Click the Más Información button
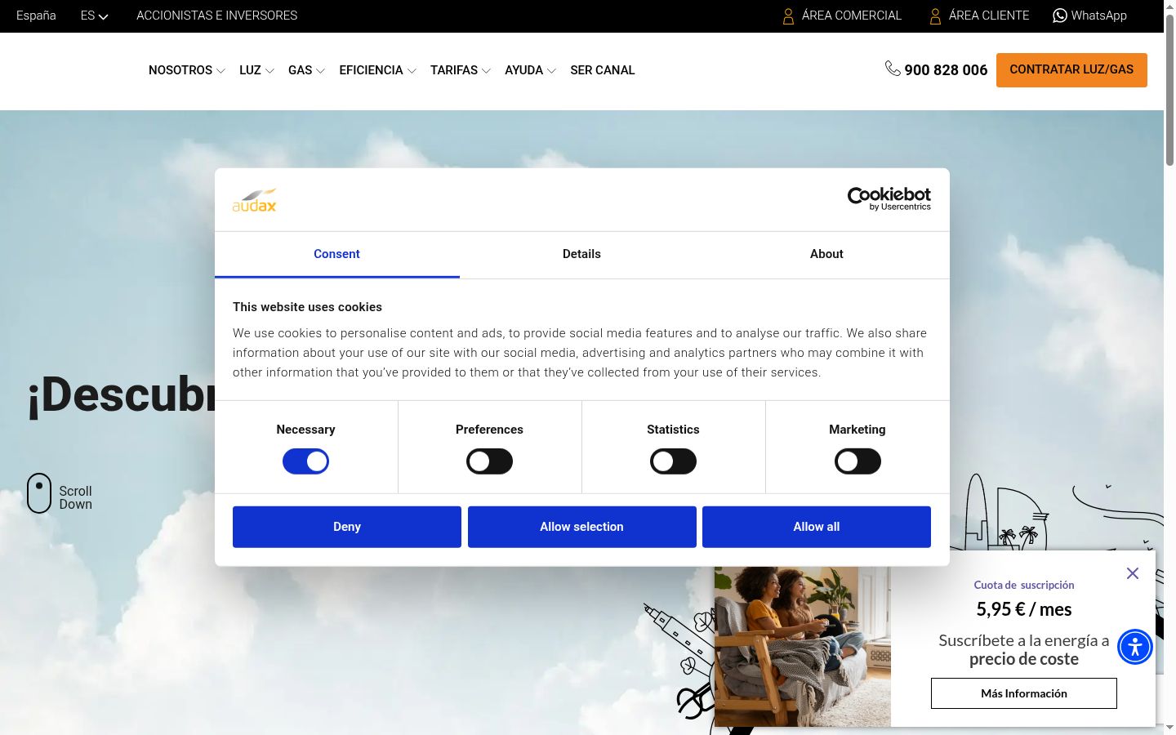Screen dimensions: 1176x735 pyautogui.click(x=1024, y=693)
